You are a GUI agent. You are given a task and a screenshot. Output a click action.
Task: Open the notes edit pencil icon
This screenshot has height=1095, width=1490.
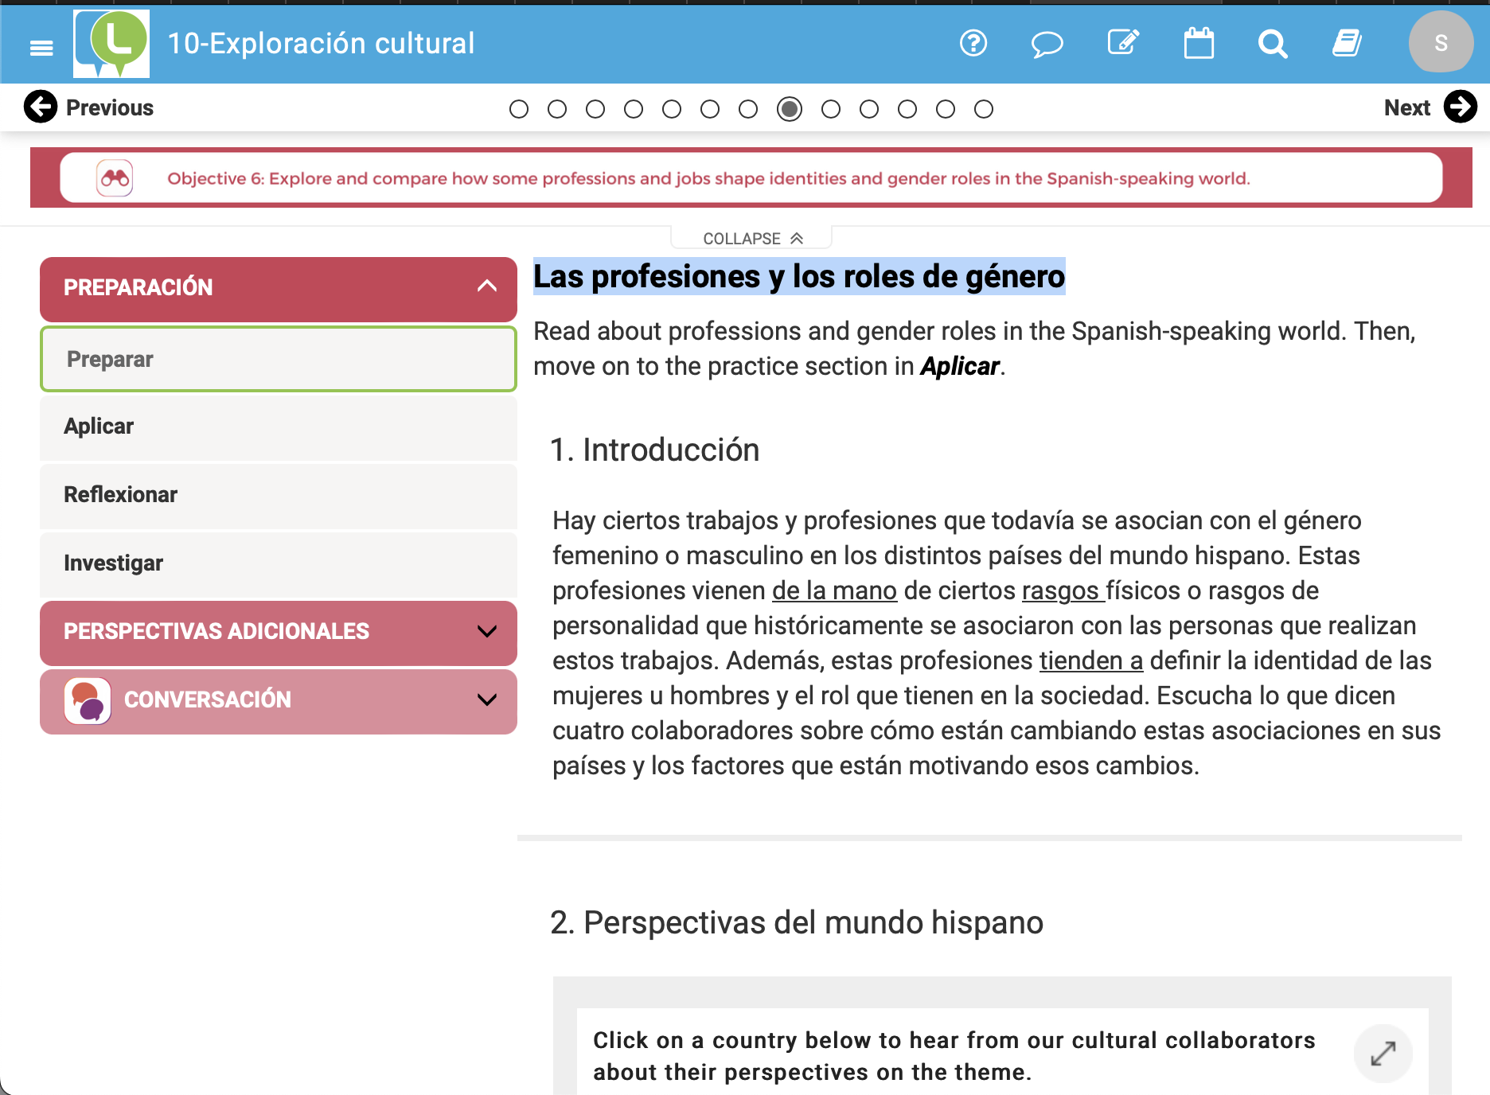tap(1123, 43)
